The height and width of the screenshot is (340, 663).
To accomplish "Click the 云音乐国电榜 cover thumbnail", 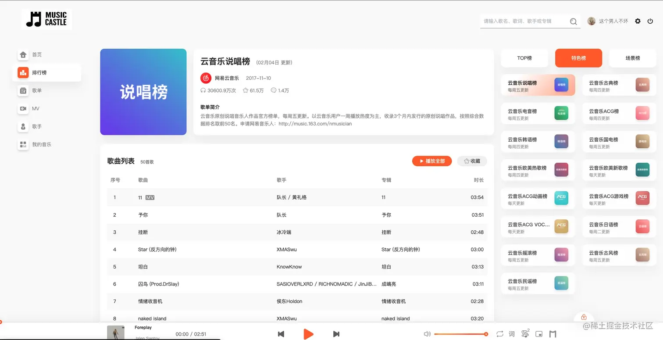I will coord(642,142).
